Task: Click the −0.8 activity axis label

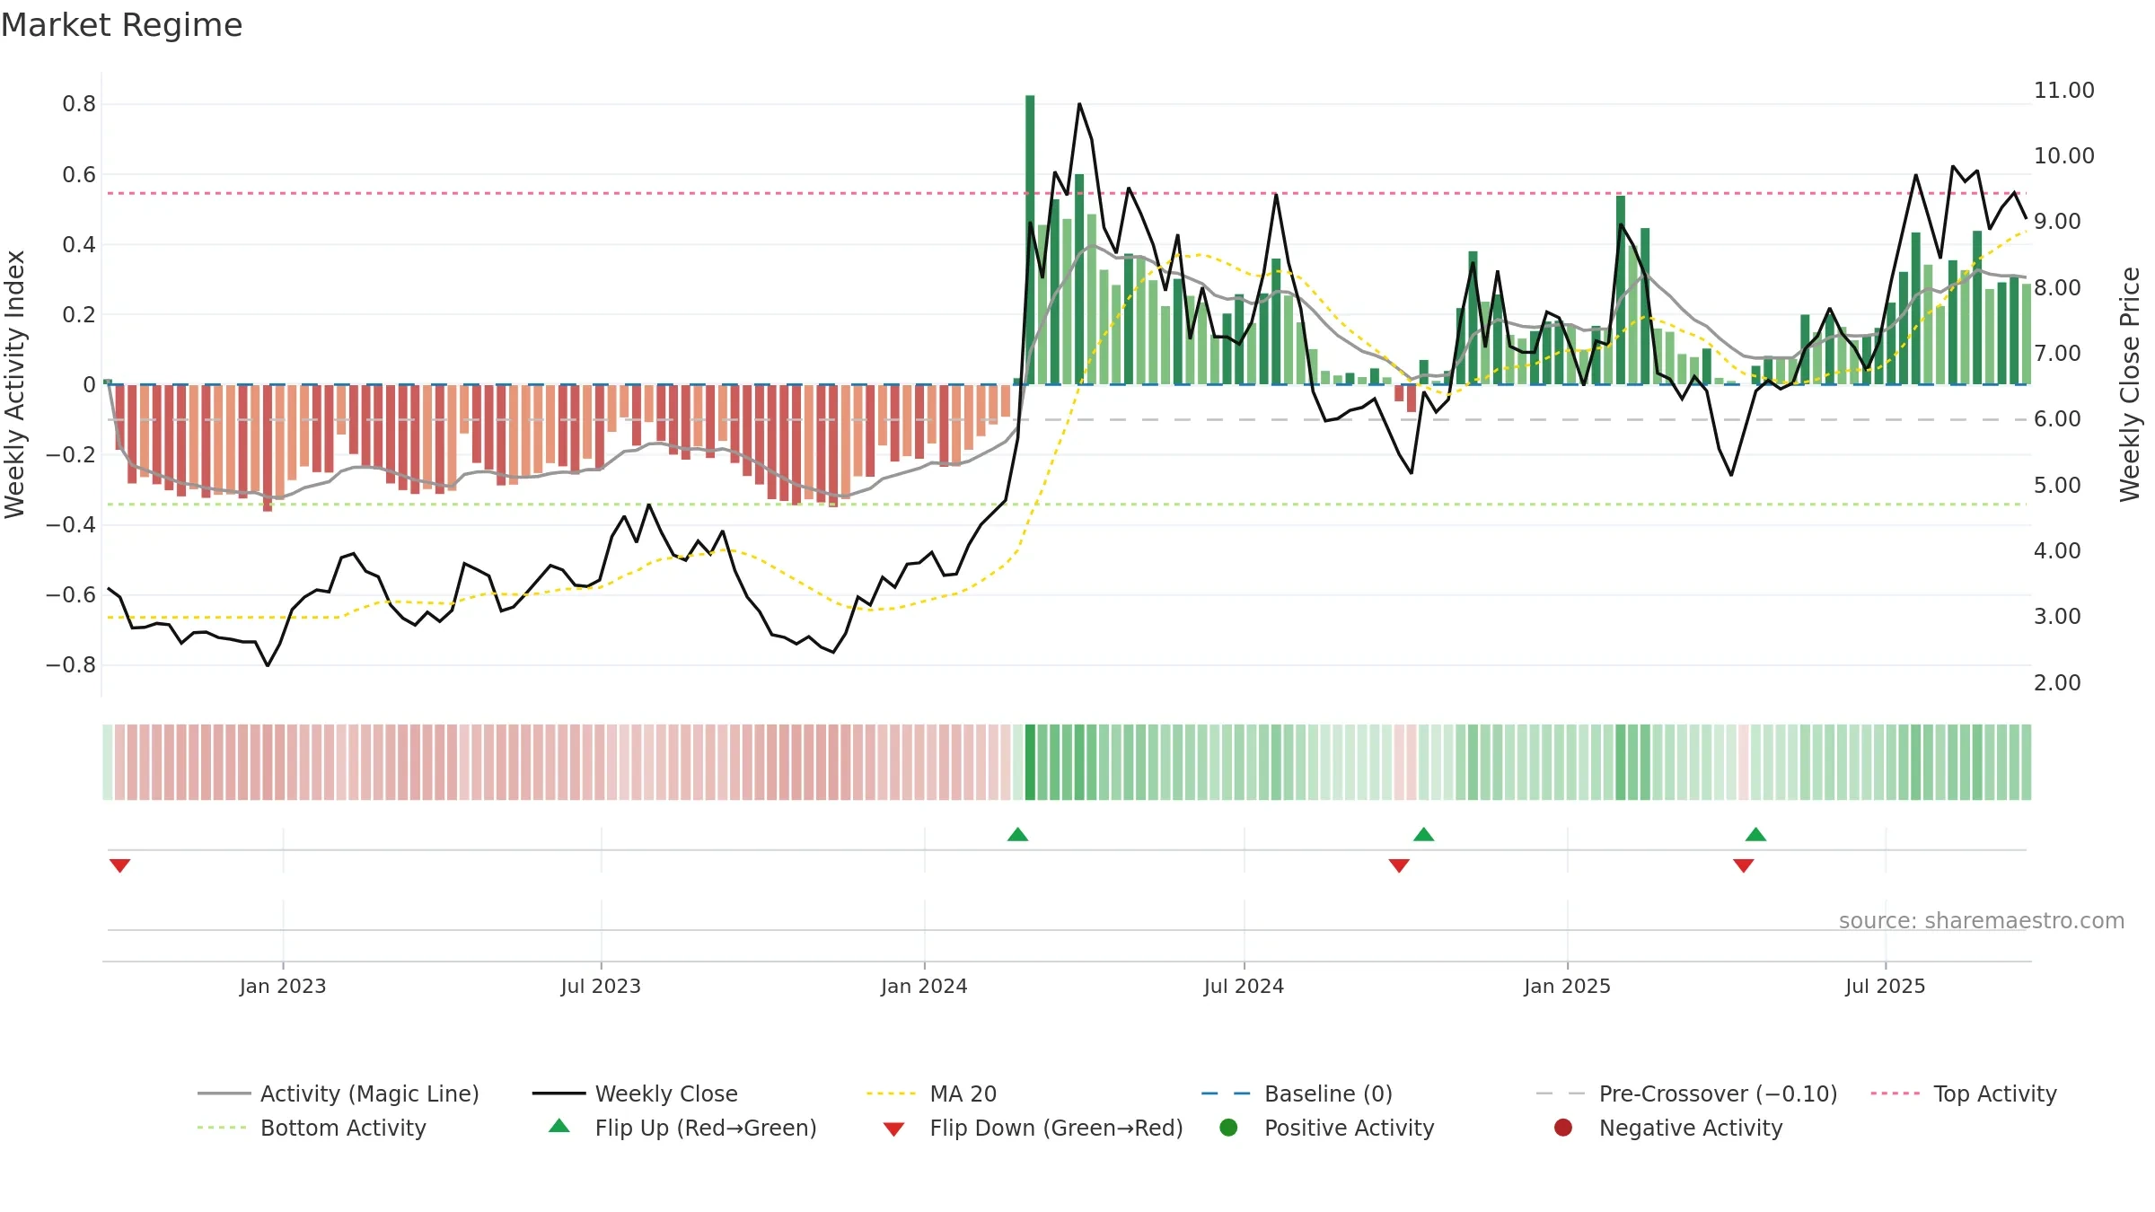Action: coord(71,665)
